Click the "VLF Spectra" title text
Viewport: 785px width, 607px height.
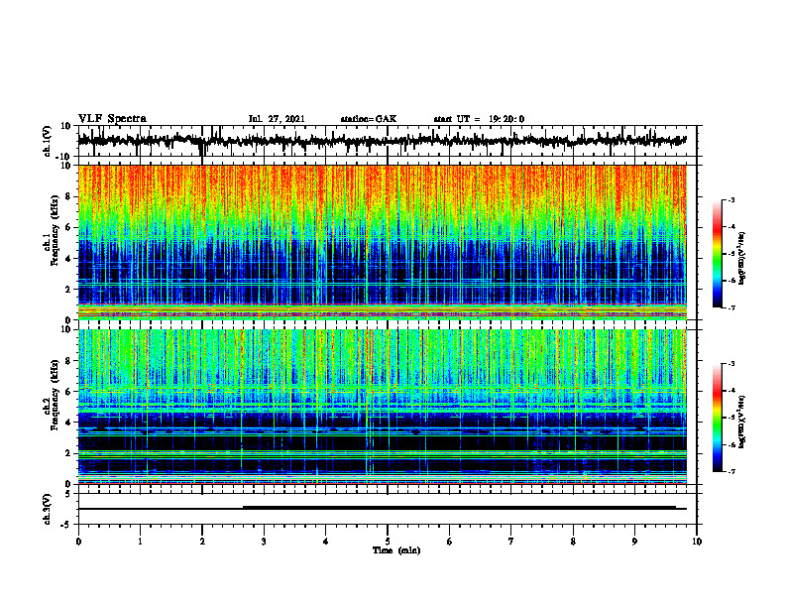coord(112,119)
